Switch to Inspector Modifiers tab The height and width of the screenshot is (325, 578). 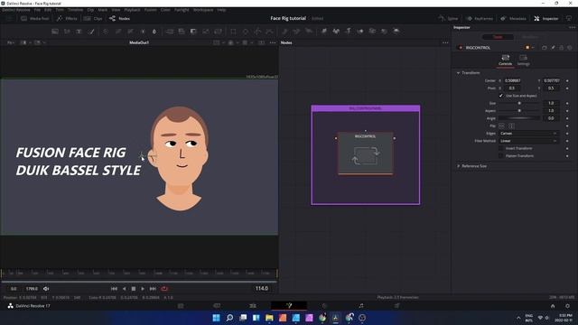[x=530, y=37]
